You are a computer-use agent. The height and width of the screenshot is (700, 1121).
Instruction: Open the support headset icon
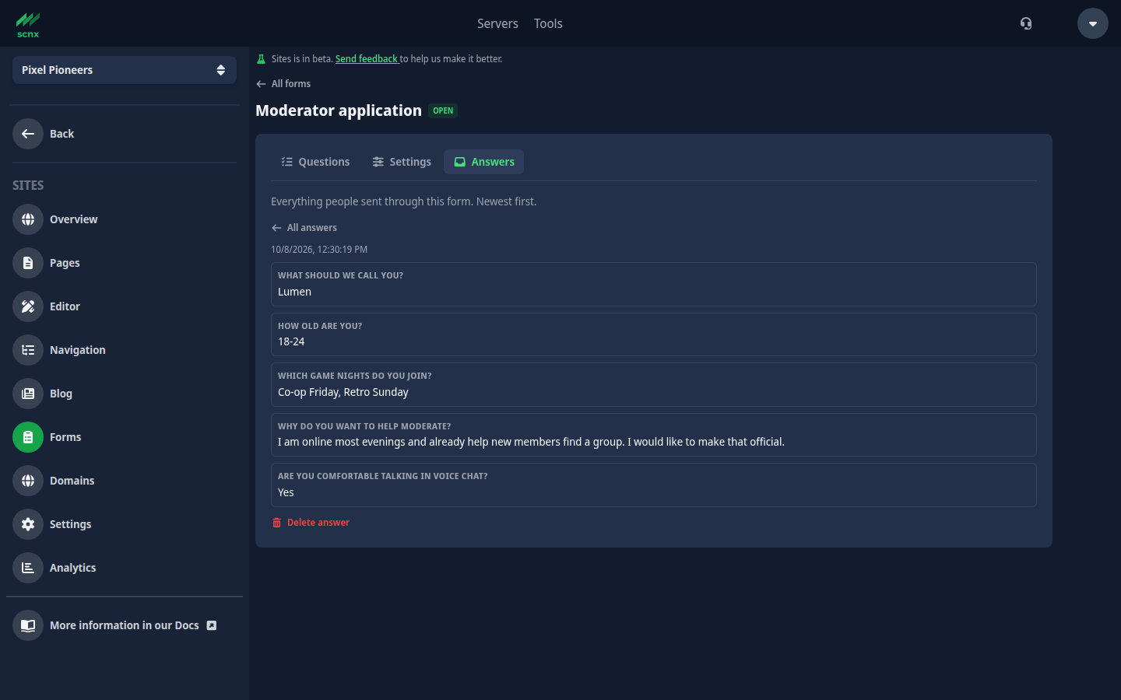[1026, 23]
